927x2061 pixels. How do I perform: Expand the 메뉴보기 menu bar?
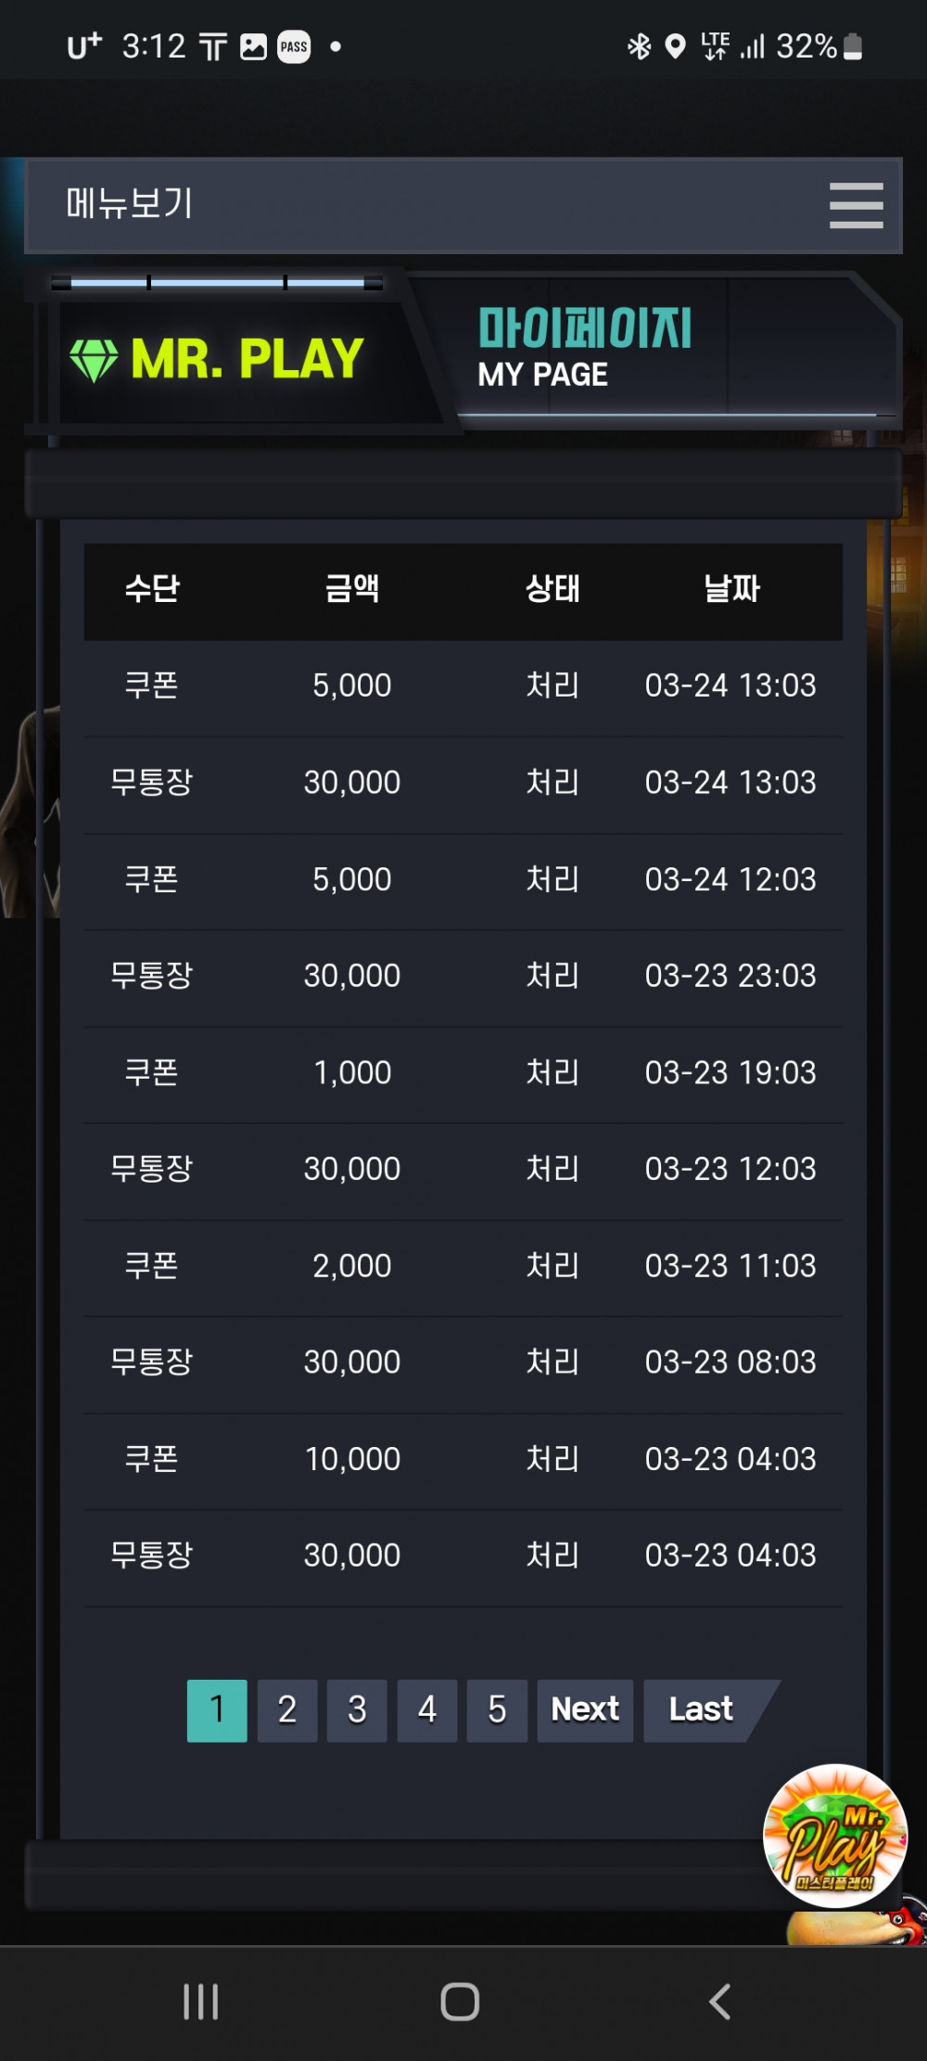463,205
